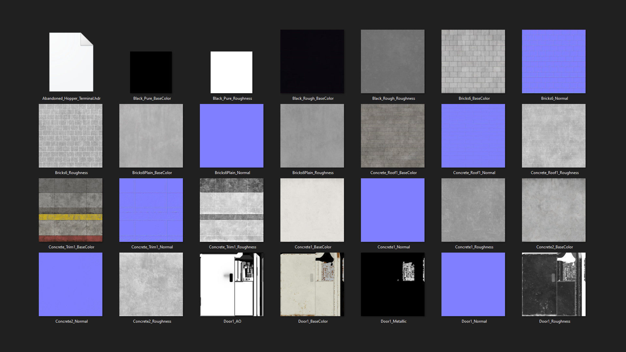626x352 pixels.
Task: Select the Black_Rough_BaseColor dark thumbnail
Action: [x=312, y=61]
